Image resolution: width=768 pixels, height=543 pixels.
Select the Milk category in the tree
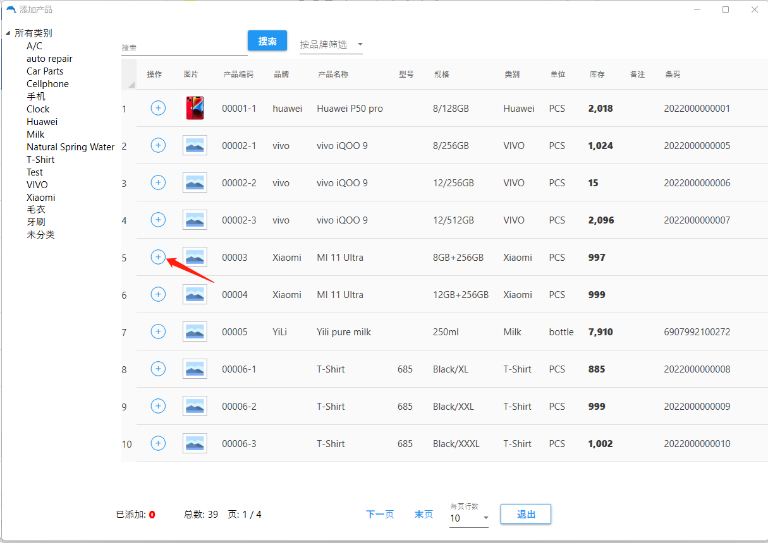point(35,134)
